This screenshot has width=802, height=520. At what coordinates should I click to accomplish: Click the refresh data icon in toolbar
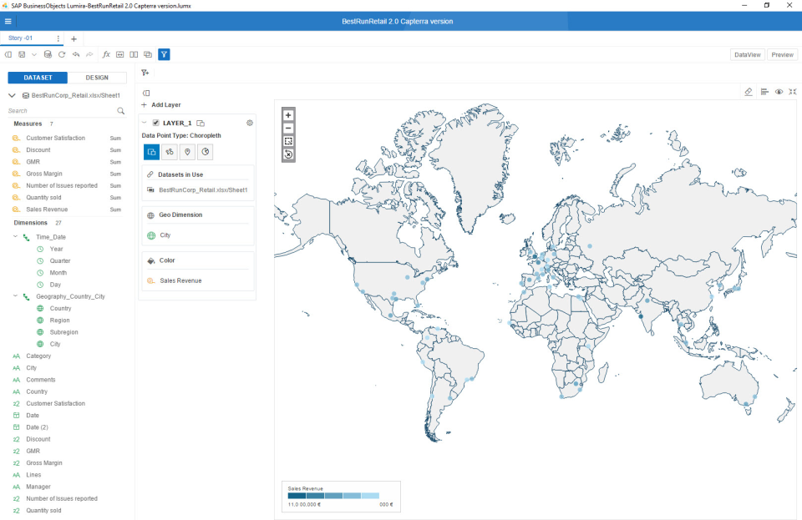click(x=62, y=54)
